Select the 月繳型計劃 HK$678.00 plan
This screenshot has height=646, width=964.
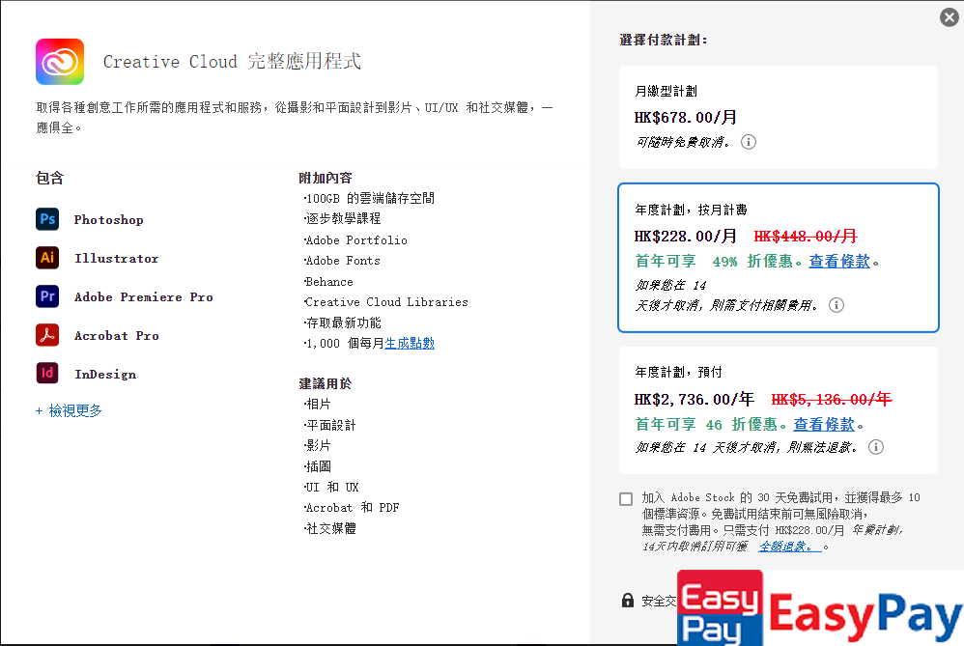pyautogui.click(x=779, y=117)
